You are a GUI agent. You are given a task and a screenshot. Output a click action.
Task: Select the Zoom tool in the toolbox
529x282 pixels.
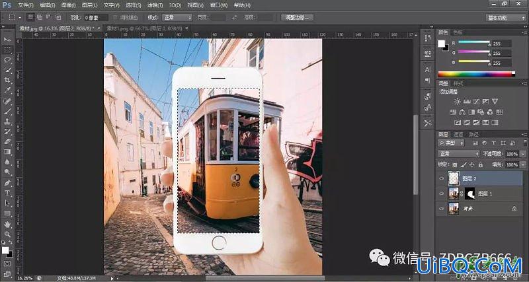[7, 234]
